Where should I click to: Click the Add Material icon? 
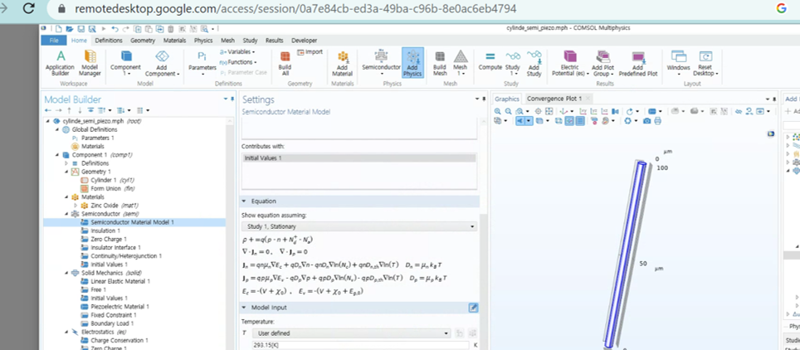[x=343, y=62]
